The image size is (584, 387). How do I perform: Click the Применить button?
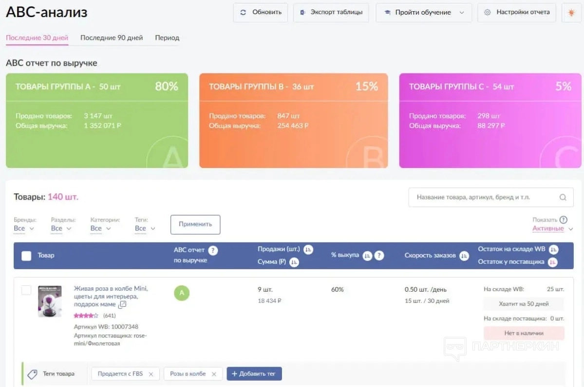coord(195,224)
